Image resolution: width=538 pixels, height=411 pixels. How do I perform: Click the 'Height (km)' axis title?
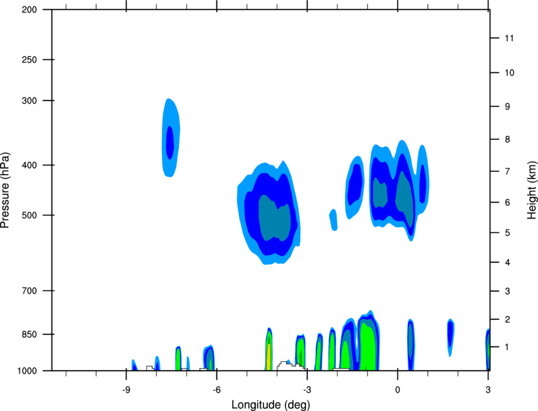tap(531, 190)
